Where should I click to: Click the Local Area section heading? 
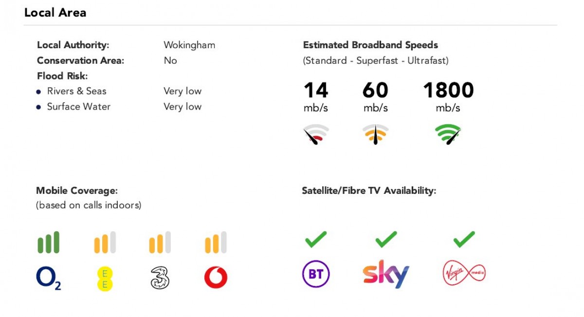pyautogui.click(x=55, y=13)
